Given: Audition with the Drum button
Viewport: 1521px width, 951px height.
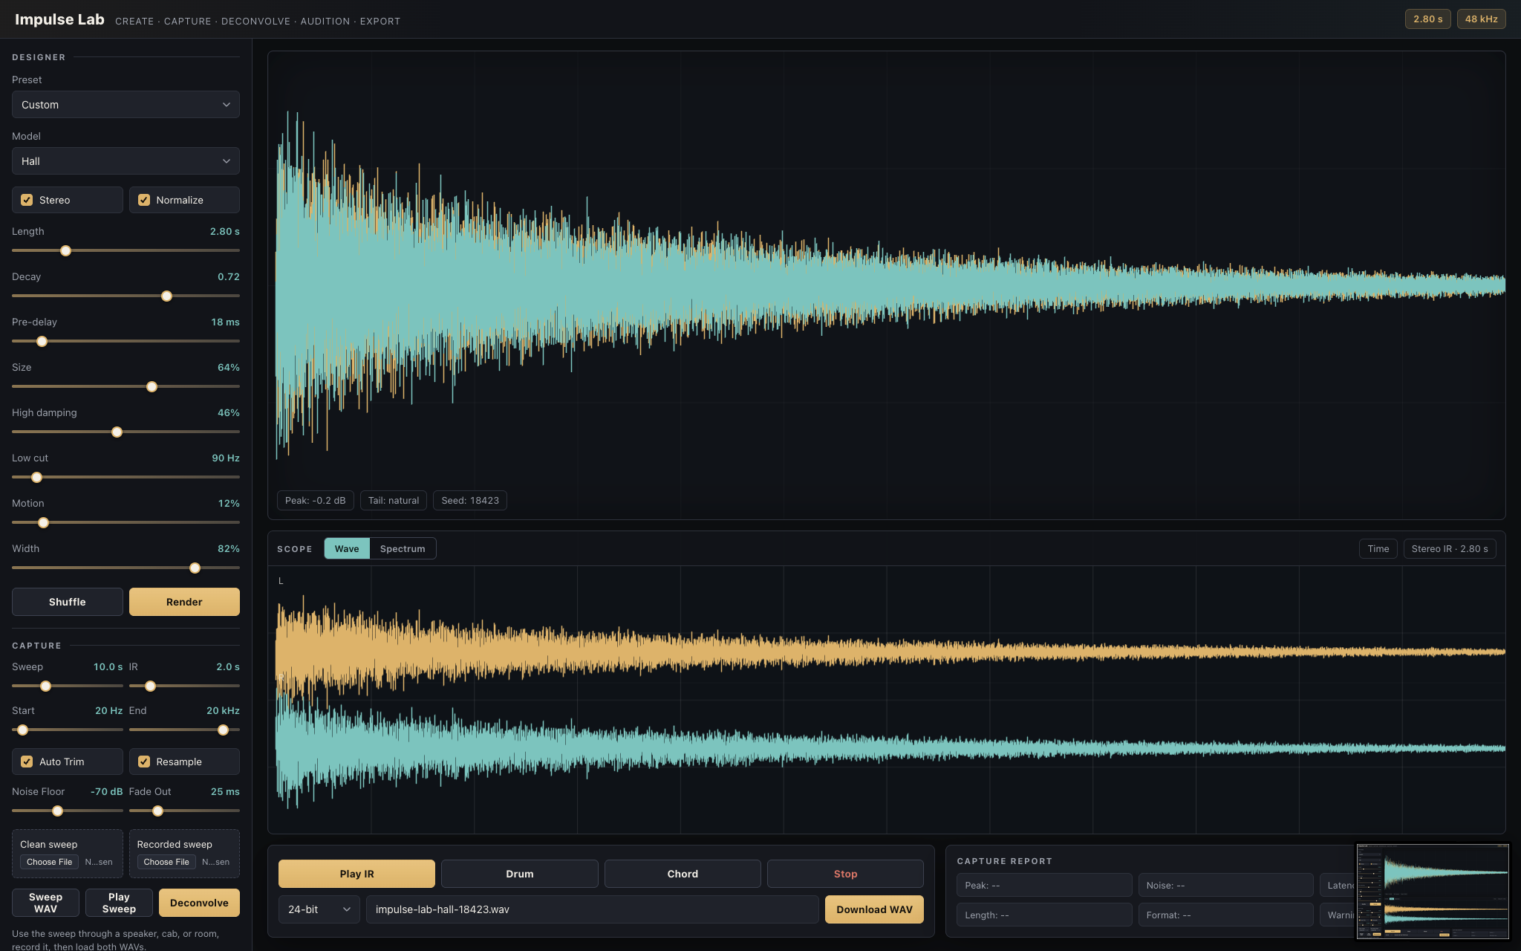Looking at the screenshot, I should 520,874.
